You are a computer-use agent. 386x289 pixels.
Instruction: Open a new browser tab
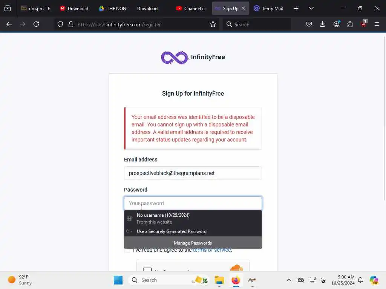[296, 9]
